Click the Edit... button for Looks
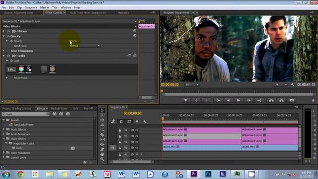 [11, 70]
